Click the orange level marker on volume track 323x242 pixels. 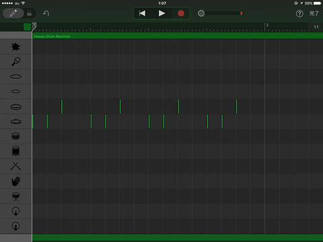242,13
